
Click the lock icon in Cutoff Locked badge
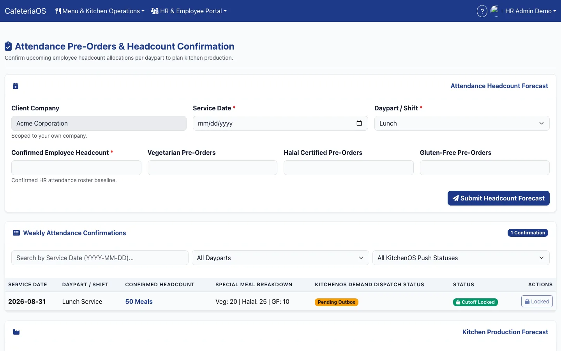458,302
